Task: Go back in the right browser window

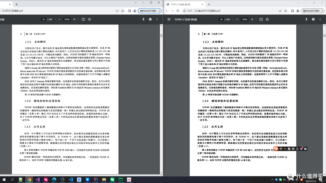Action: coord(167,11)
